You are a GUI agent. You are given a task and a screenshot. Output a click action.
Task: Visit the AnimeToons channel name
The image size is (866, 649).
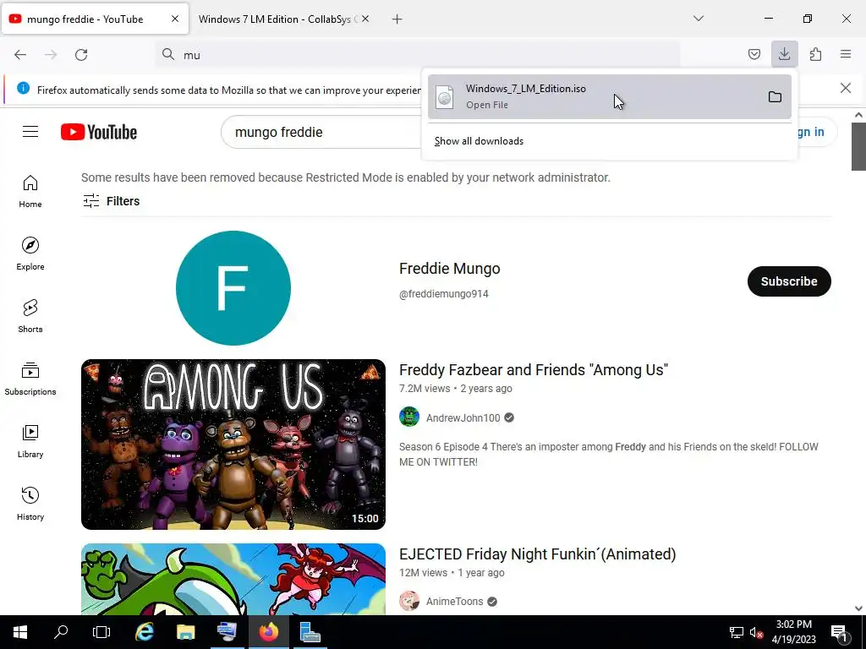tap(454, 602)
